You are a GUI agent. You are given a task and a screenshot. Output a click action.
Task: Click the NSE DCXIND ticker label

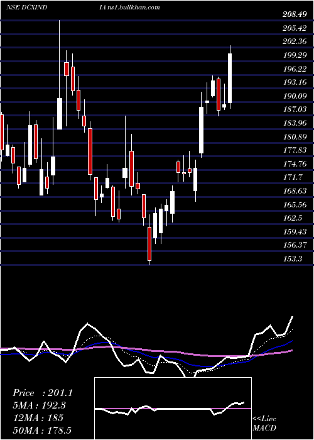pos(26,7)
